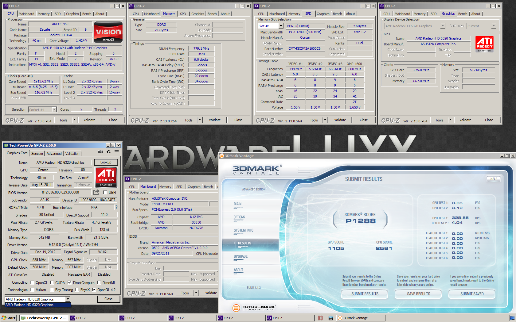Click the last CPU-Z taskbar button
The height and width of the screenshot is (322, 516).
pos(290,318)
